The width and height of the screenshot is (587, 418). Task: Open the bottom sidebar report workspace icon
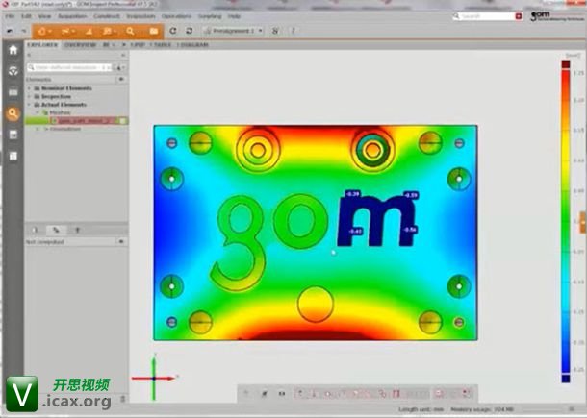click(x=13, y=156)
